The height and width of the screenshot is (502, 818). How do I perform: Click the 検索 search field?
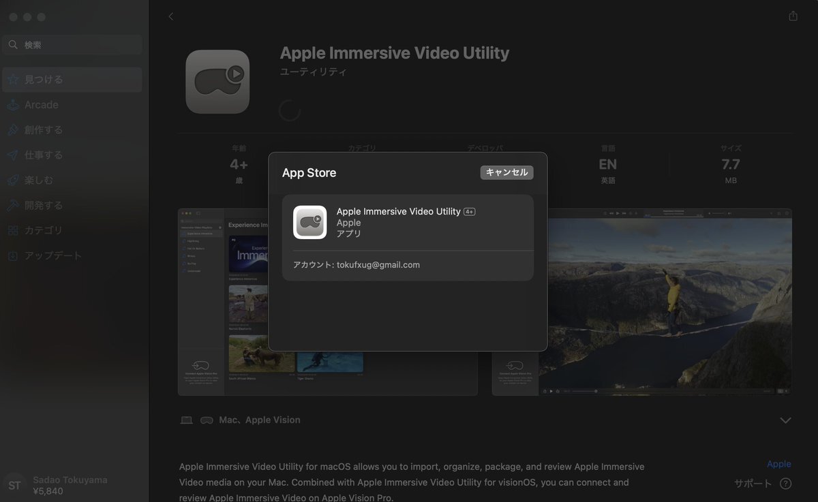(72, 45)
